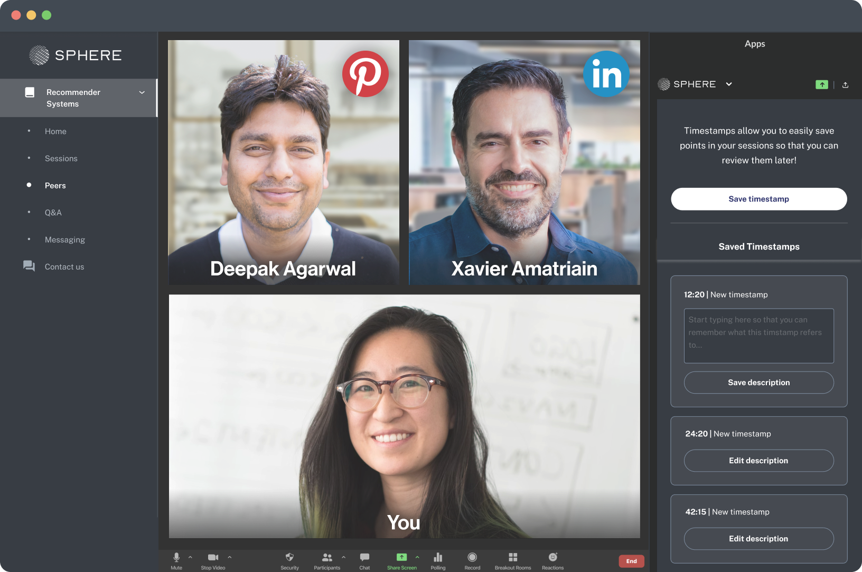Open Breakout Rooms
This screenshot has width=862, height=572.
click(513, 560)
